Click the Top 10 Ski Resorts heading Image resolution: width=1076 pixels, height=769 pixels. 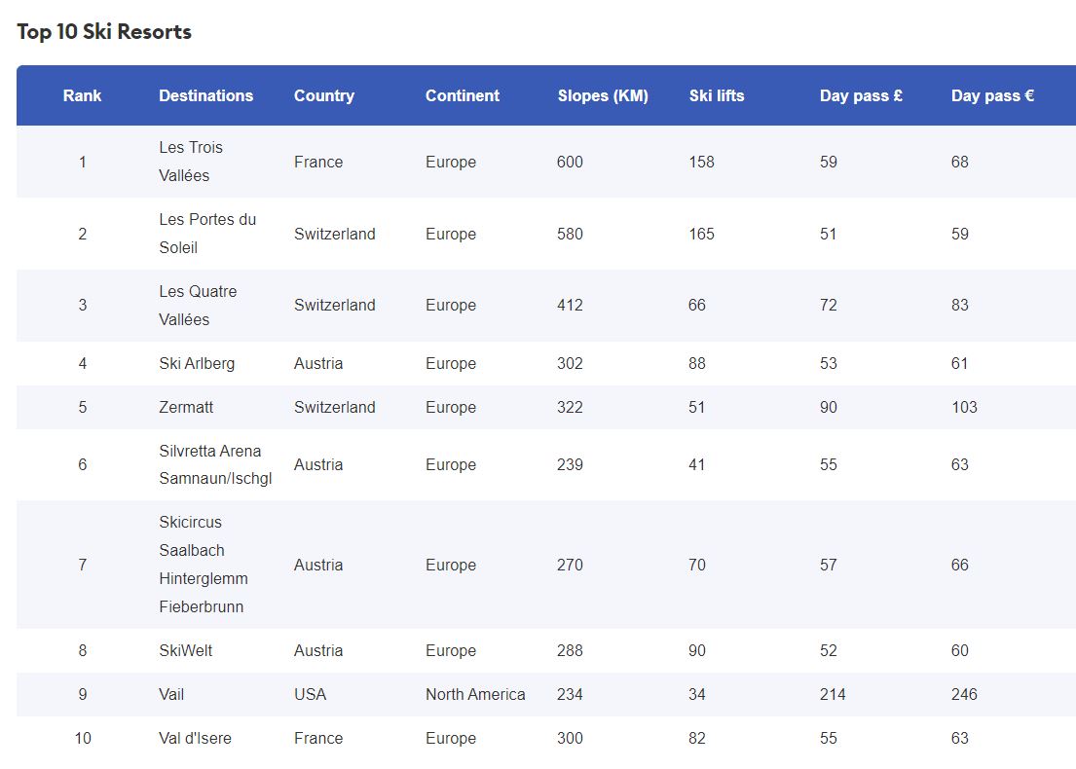(x=104, y=31)
